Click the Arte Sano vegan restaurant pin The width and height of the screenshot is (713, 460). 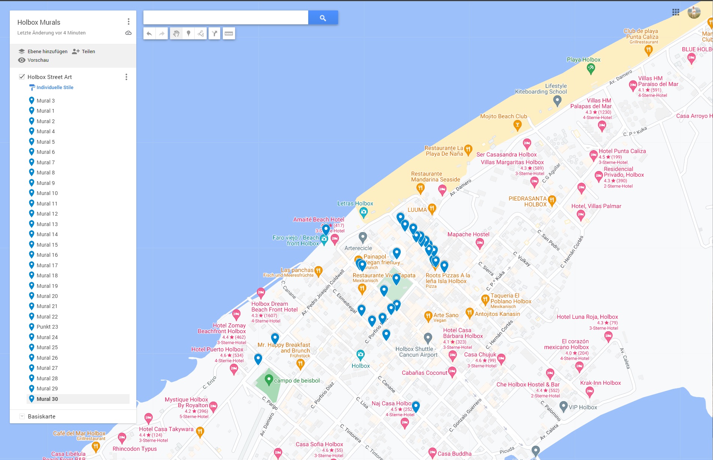click(428, 317)
